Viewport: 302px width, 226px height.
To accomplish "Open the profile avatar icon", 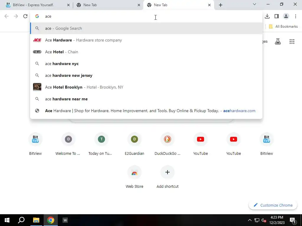I will 286,16.
